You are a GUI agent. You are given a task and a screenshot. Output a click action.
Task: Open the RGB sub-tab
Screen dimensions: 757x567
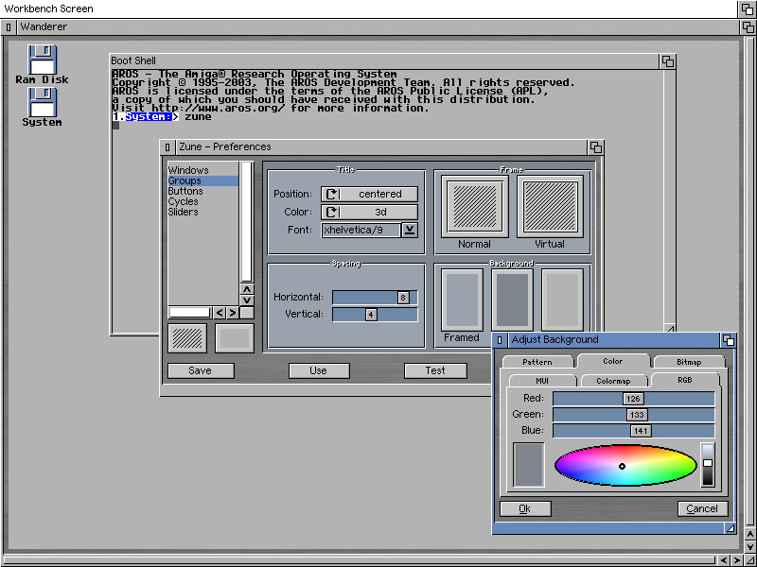click(685, 380)
